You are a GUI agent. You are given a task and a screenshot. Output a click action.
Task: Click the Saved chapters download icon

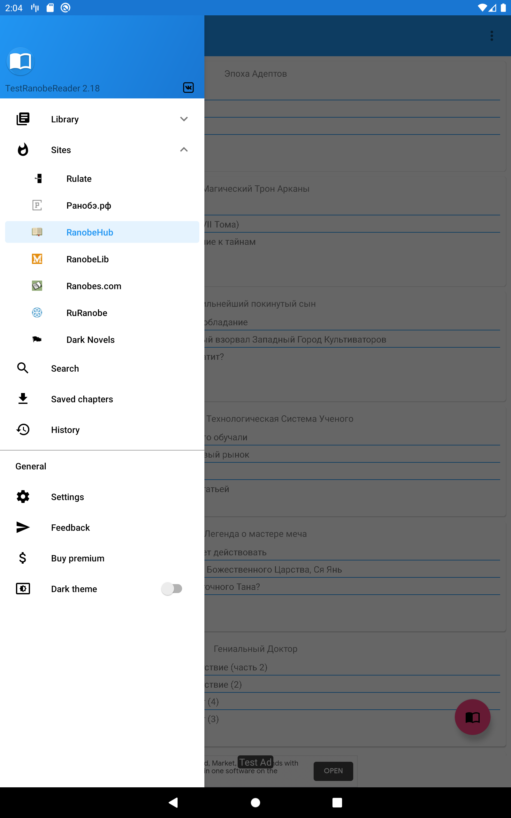(23, 399)
